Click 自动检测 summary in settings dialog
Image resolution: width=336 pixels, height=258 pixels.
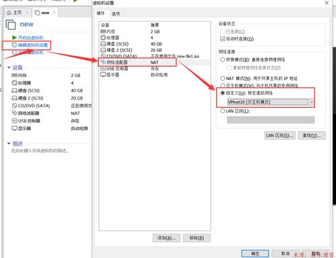tap(159, 75)
